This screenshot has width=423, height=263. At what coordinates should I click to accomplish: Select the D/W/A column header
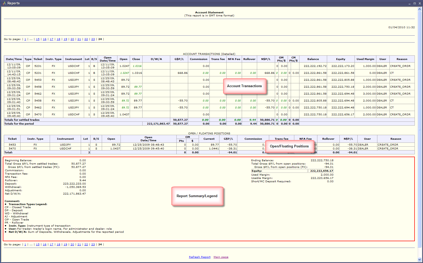156,59
